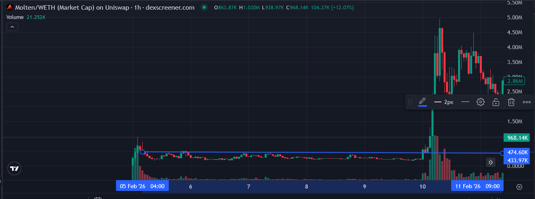This screenshot has width=535, height=199.
Task: Click the 474.60K trend line price label
Action: point(516,152)
